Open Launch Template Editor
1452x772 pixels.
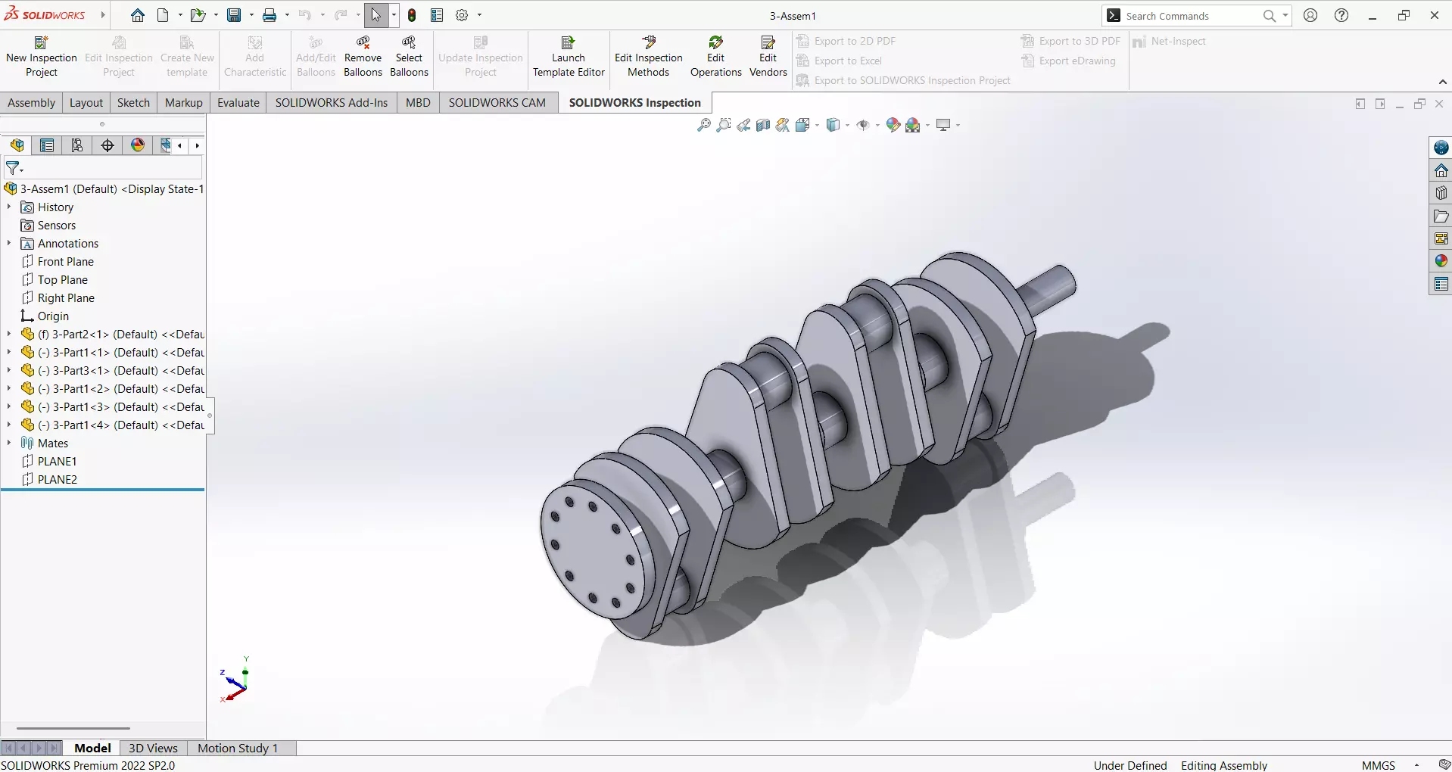pyautogui.click(x=569, y=57)
